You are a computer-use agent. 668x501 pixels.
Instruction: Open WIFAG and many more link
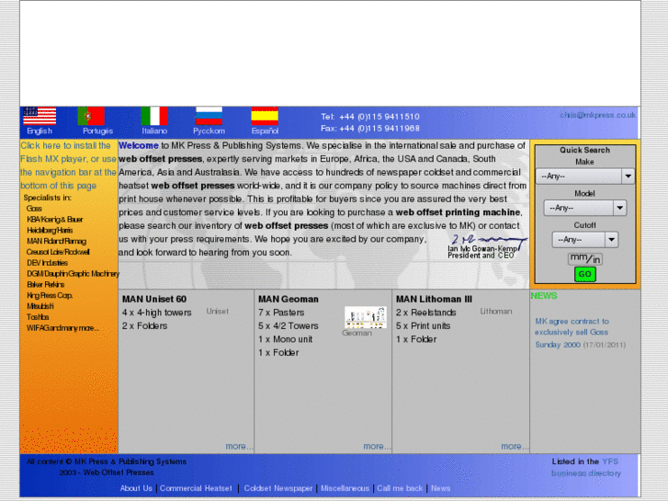tap(62, 328)
